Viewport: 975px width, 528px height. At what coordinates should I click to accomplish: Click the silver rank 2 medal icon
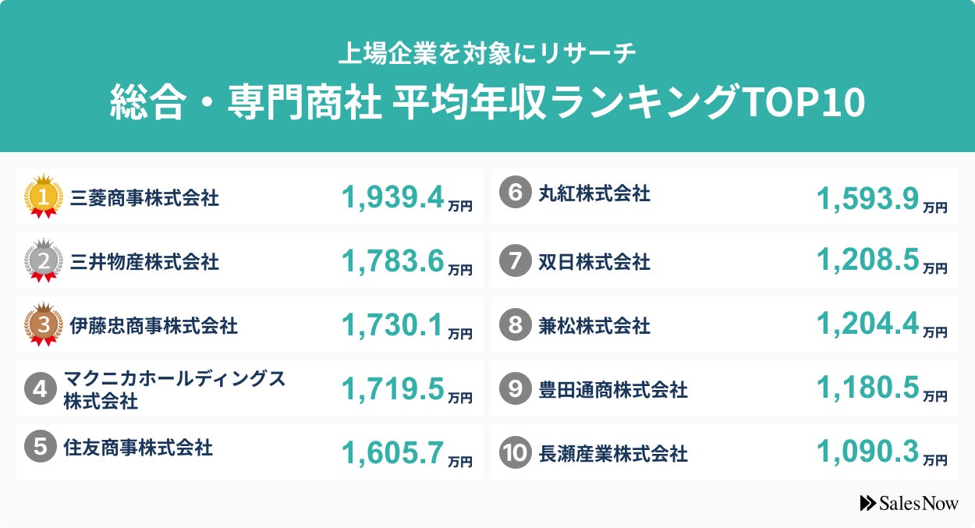click(43, 261)
